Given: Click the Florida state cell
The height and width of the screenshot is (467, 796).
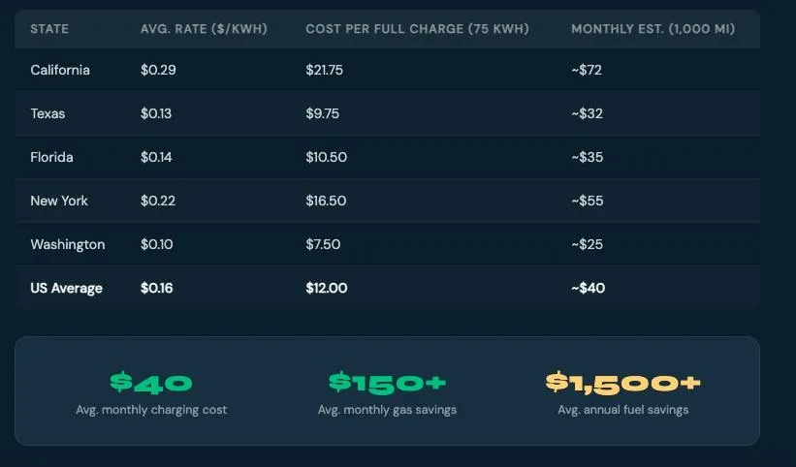Looking at the screenshot, I should pyautogui.click(x=51, y=157).
